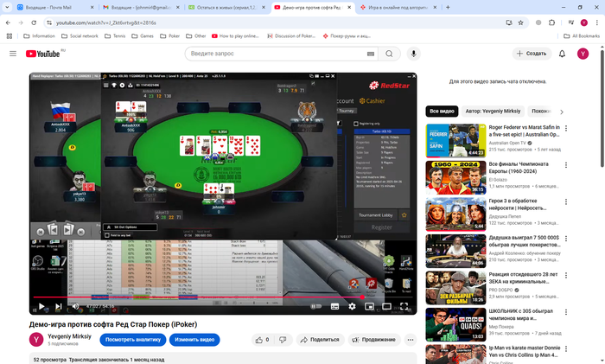The image size is (605, 364).
Task: Click Изменить видео button
Action: coord(194,340)
